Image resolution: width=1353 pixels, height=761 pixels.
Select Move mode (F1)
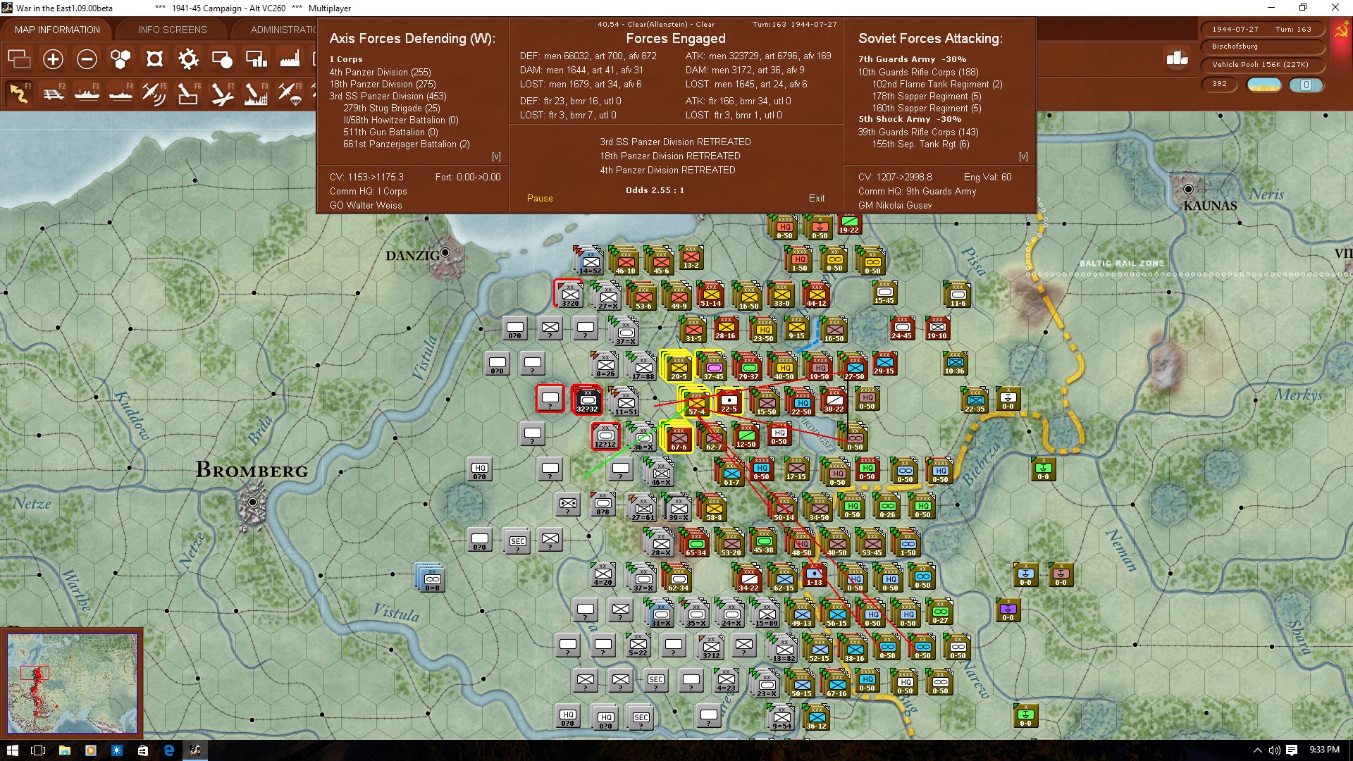pyautogui.click(x=19, y=93)
